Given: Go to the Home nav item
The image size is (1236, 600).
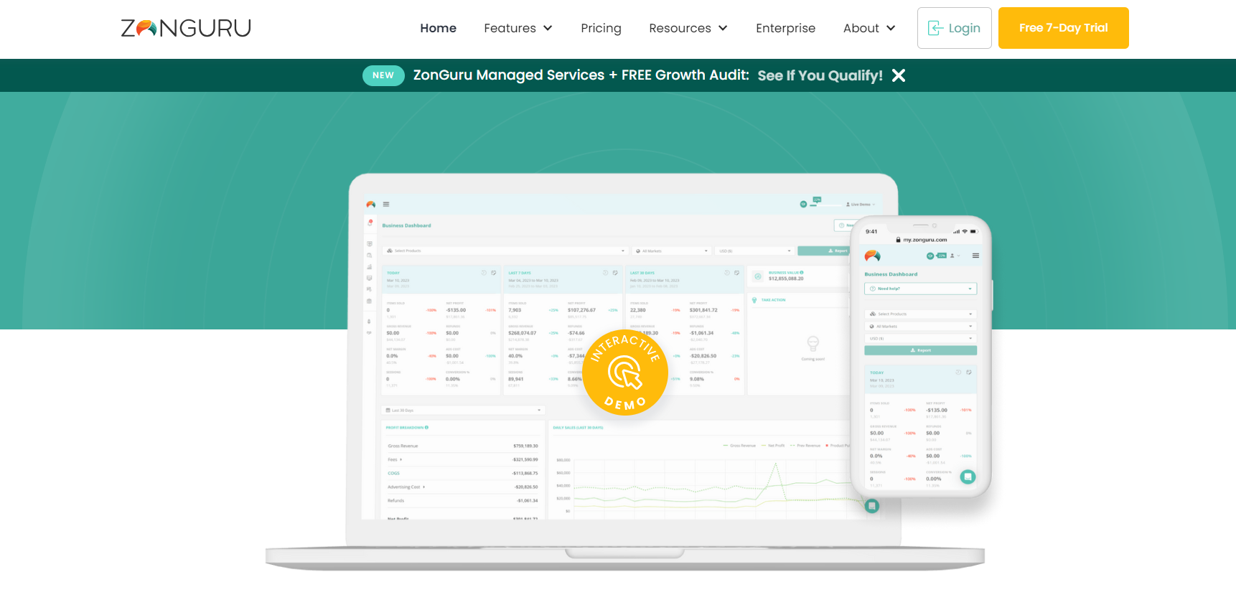Looking at the screenshot, I should pyautogui.click(x=439, y=28).
